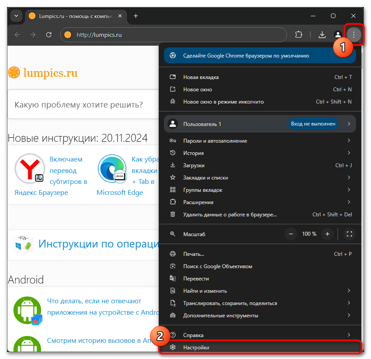371x359 pixels.
Task: Go forward with the forward arrow
Action: 33,35
